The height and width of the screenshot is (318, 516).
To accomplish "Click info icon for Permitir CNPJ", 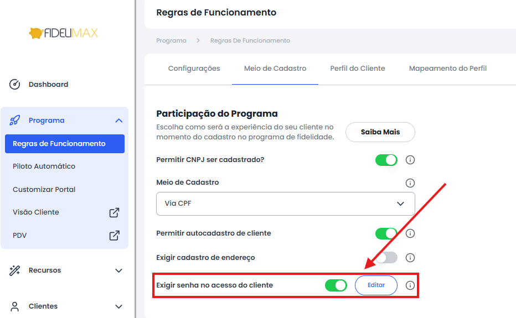I will tap(410, 160).
